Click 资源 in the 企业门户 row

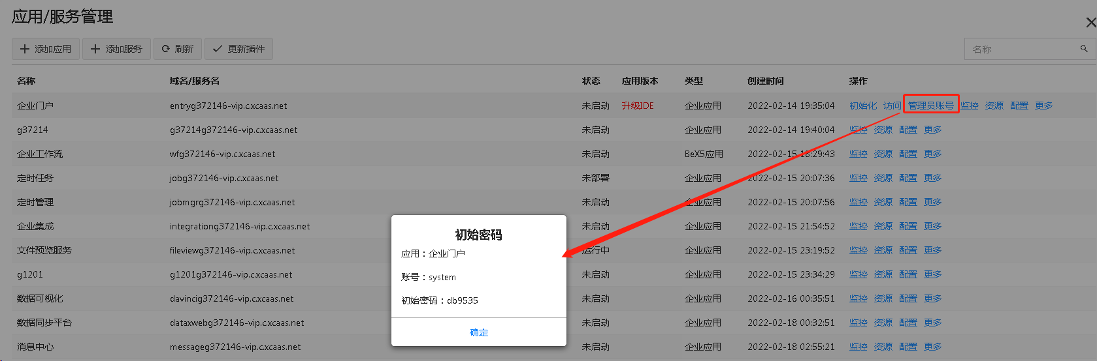click(x=994, y=106)
